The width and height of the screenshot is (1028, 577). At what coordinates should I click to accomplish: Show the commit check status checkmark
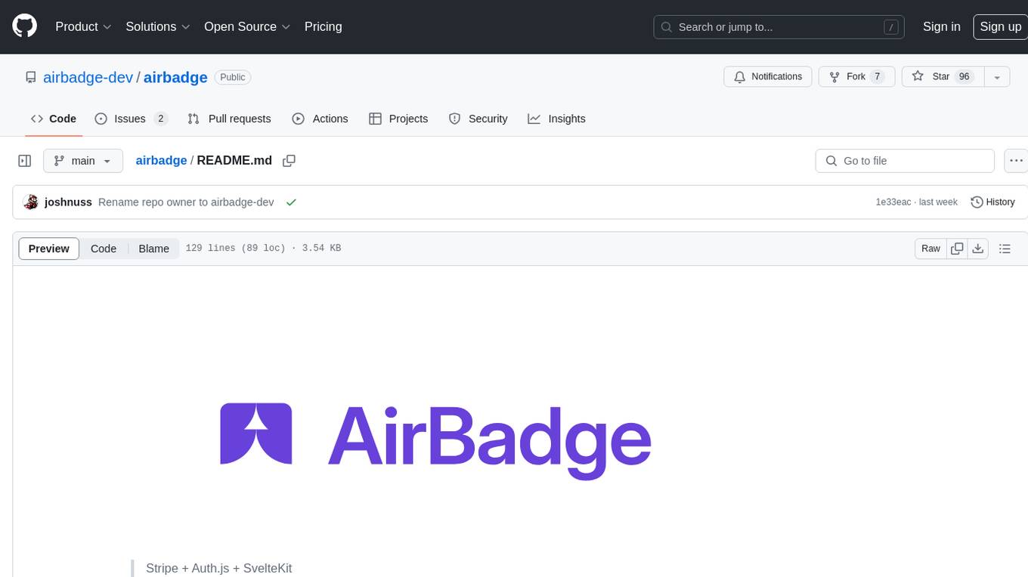pyautogui.click(x=291, y=202)
